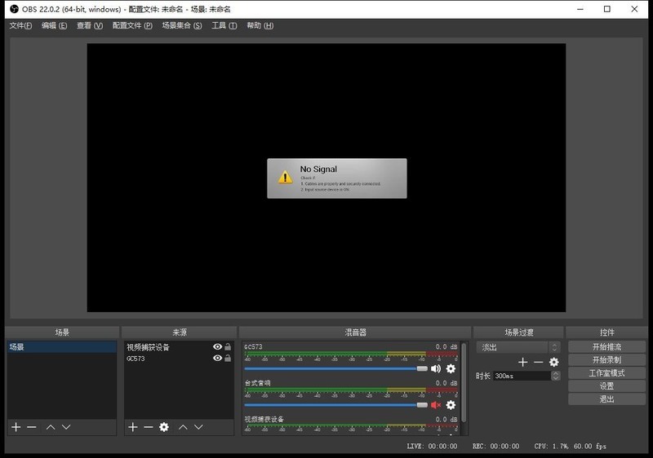Image resolution: width=653 pixels, height=458 pixels.
Task: Open GC573 audio settings gear
Action: (451, 368)
